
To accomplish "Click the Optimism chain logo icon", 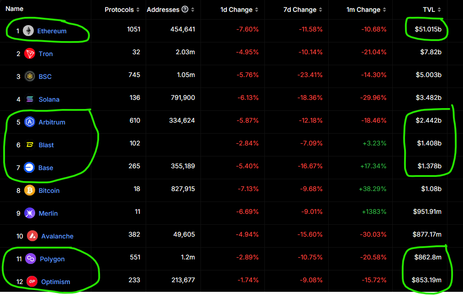I will click(32, 281).
